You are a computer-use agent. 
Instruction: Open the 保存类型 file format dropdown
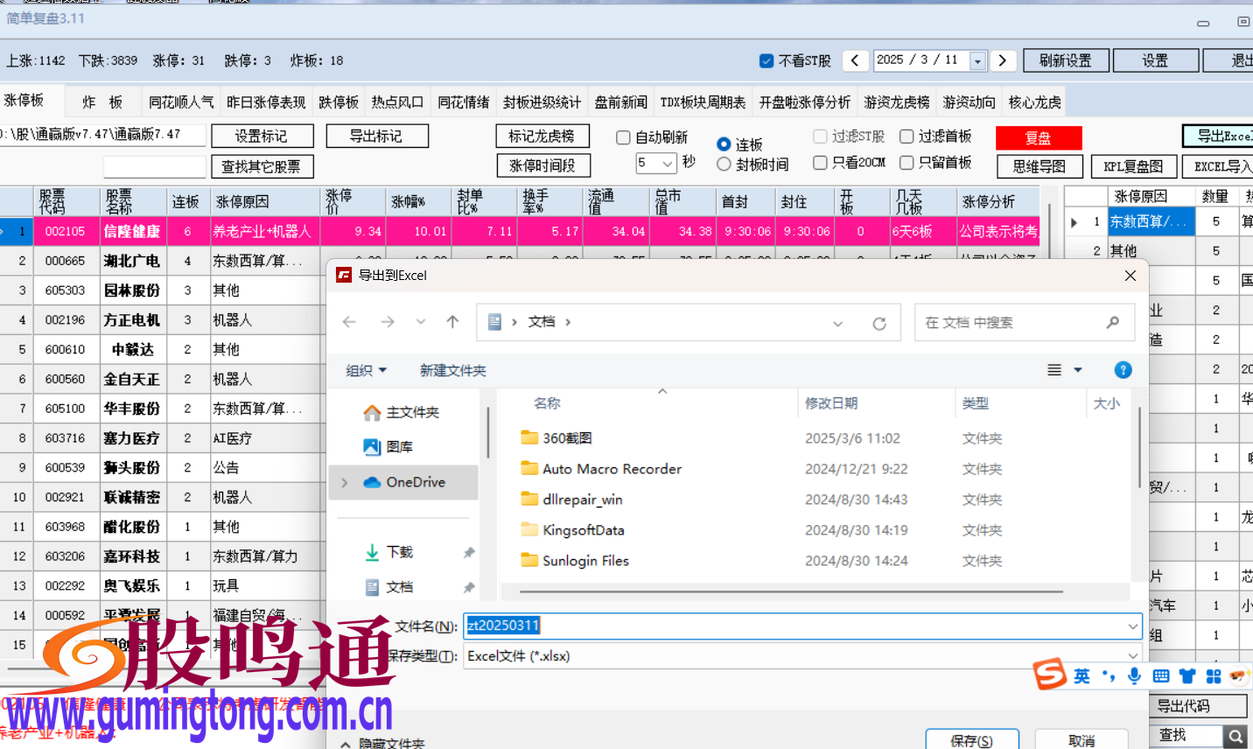point(1133,655)
